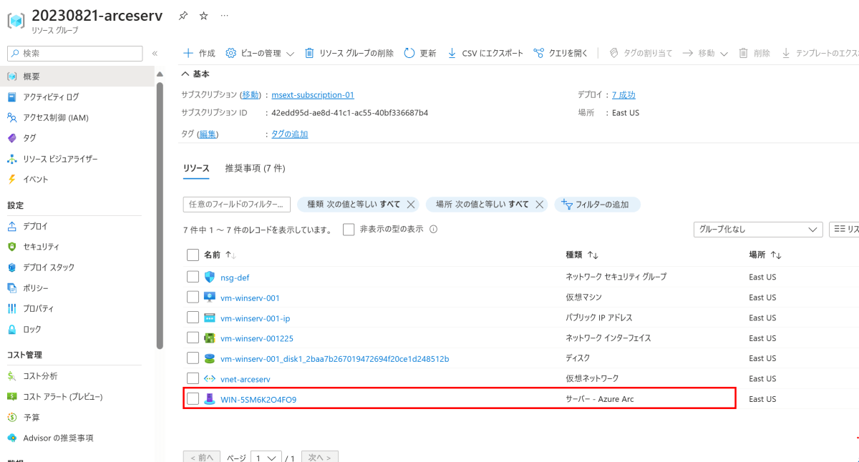Select the nsg-def row checkbox
Screen dimensions: 859x462
point(193,277)
